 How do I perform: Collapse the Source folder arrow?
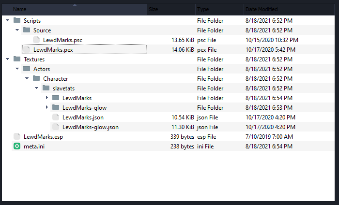pyautogui.click(x=17, y=30)
